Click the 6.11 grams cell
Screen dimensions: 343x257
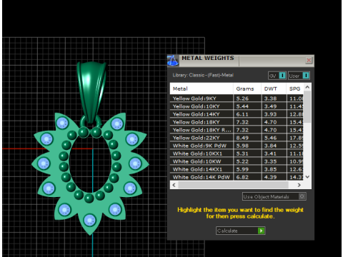pos(247,114)
